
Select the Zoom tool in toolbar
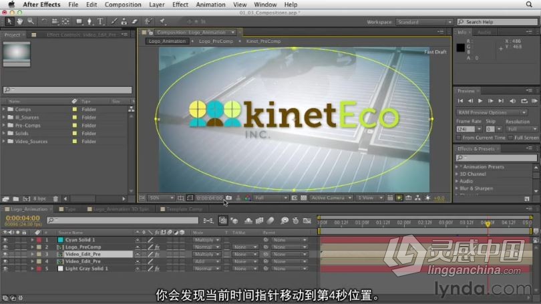click(31, 21)
